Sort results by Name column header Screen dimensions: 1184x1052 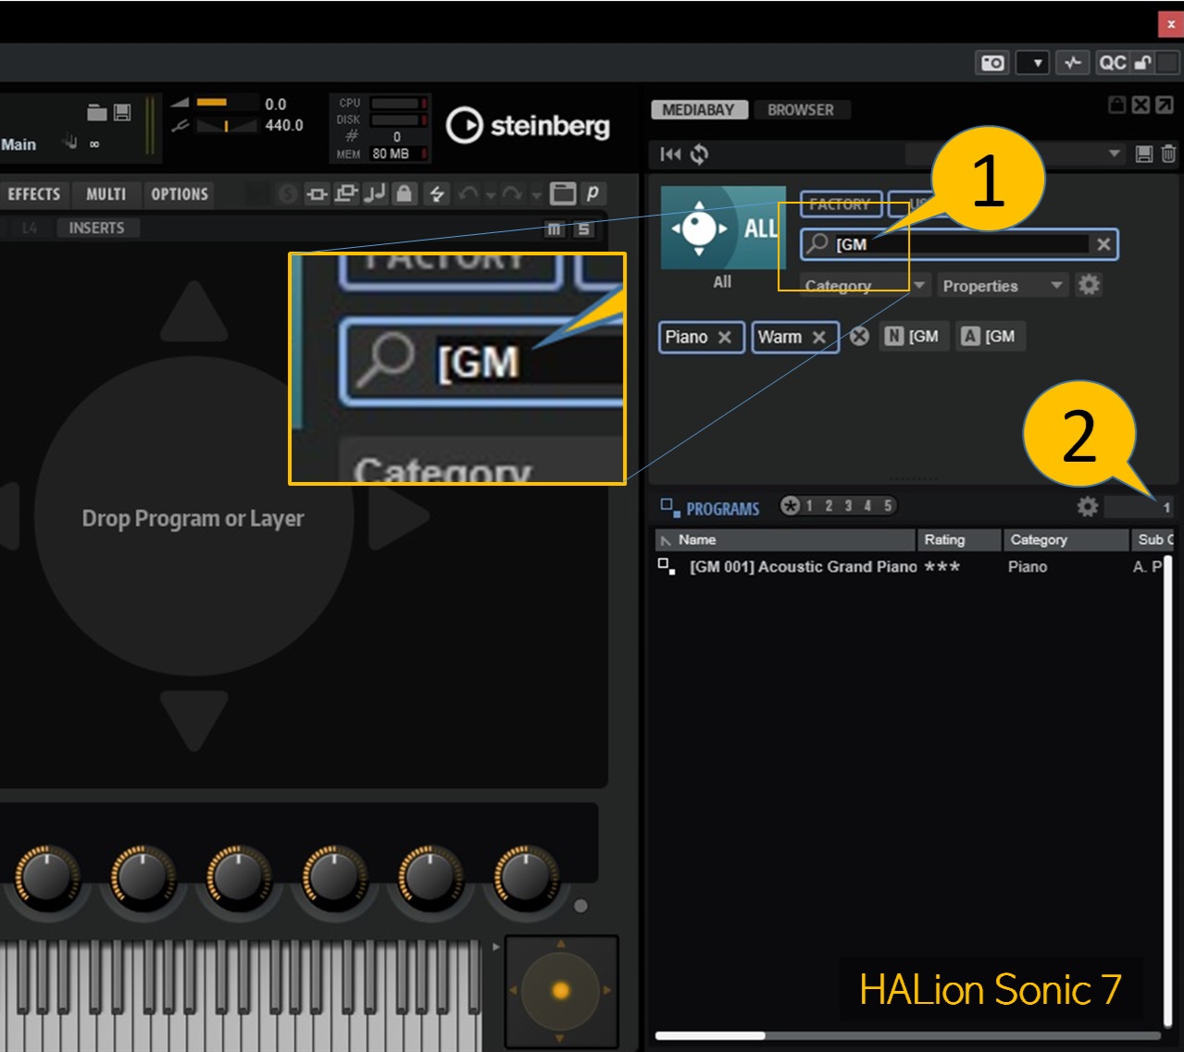[x=786, y=539]
